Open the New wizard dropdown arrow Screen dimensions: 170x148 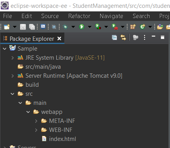point(15,27)
